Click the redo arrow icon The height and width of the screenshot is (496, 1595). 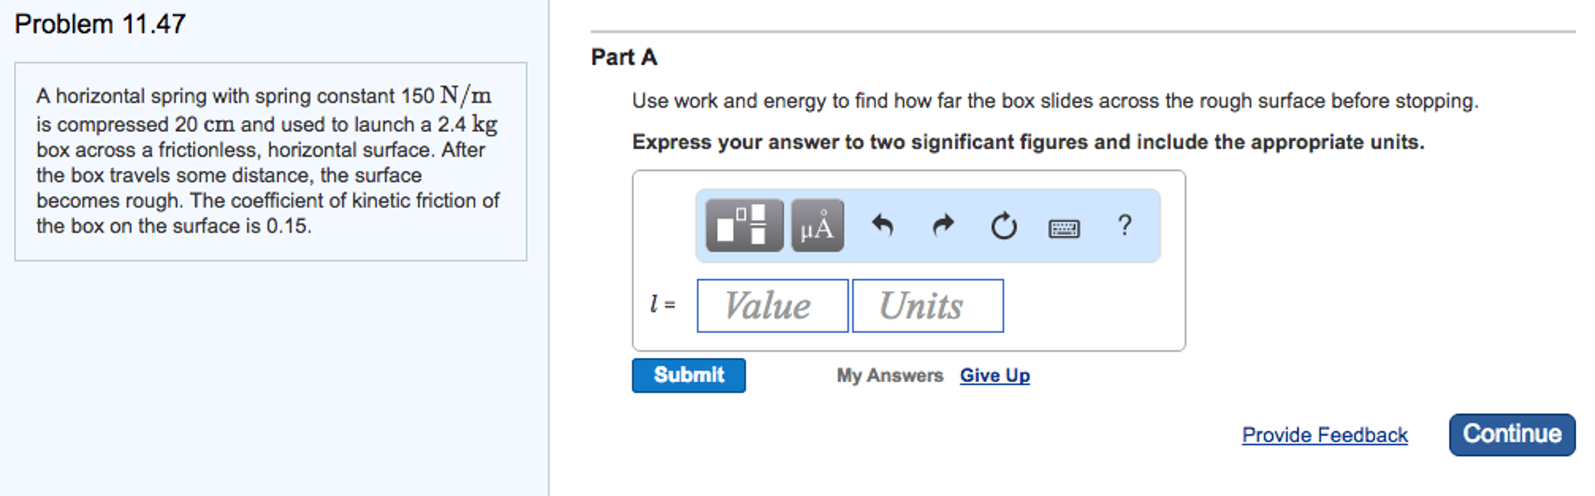point(943,225)
